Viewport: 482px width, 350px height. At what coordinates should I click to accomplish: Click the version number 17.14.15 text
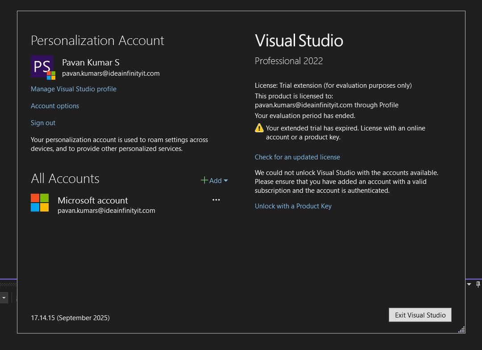tap(70, 317)
